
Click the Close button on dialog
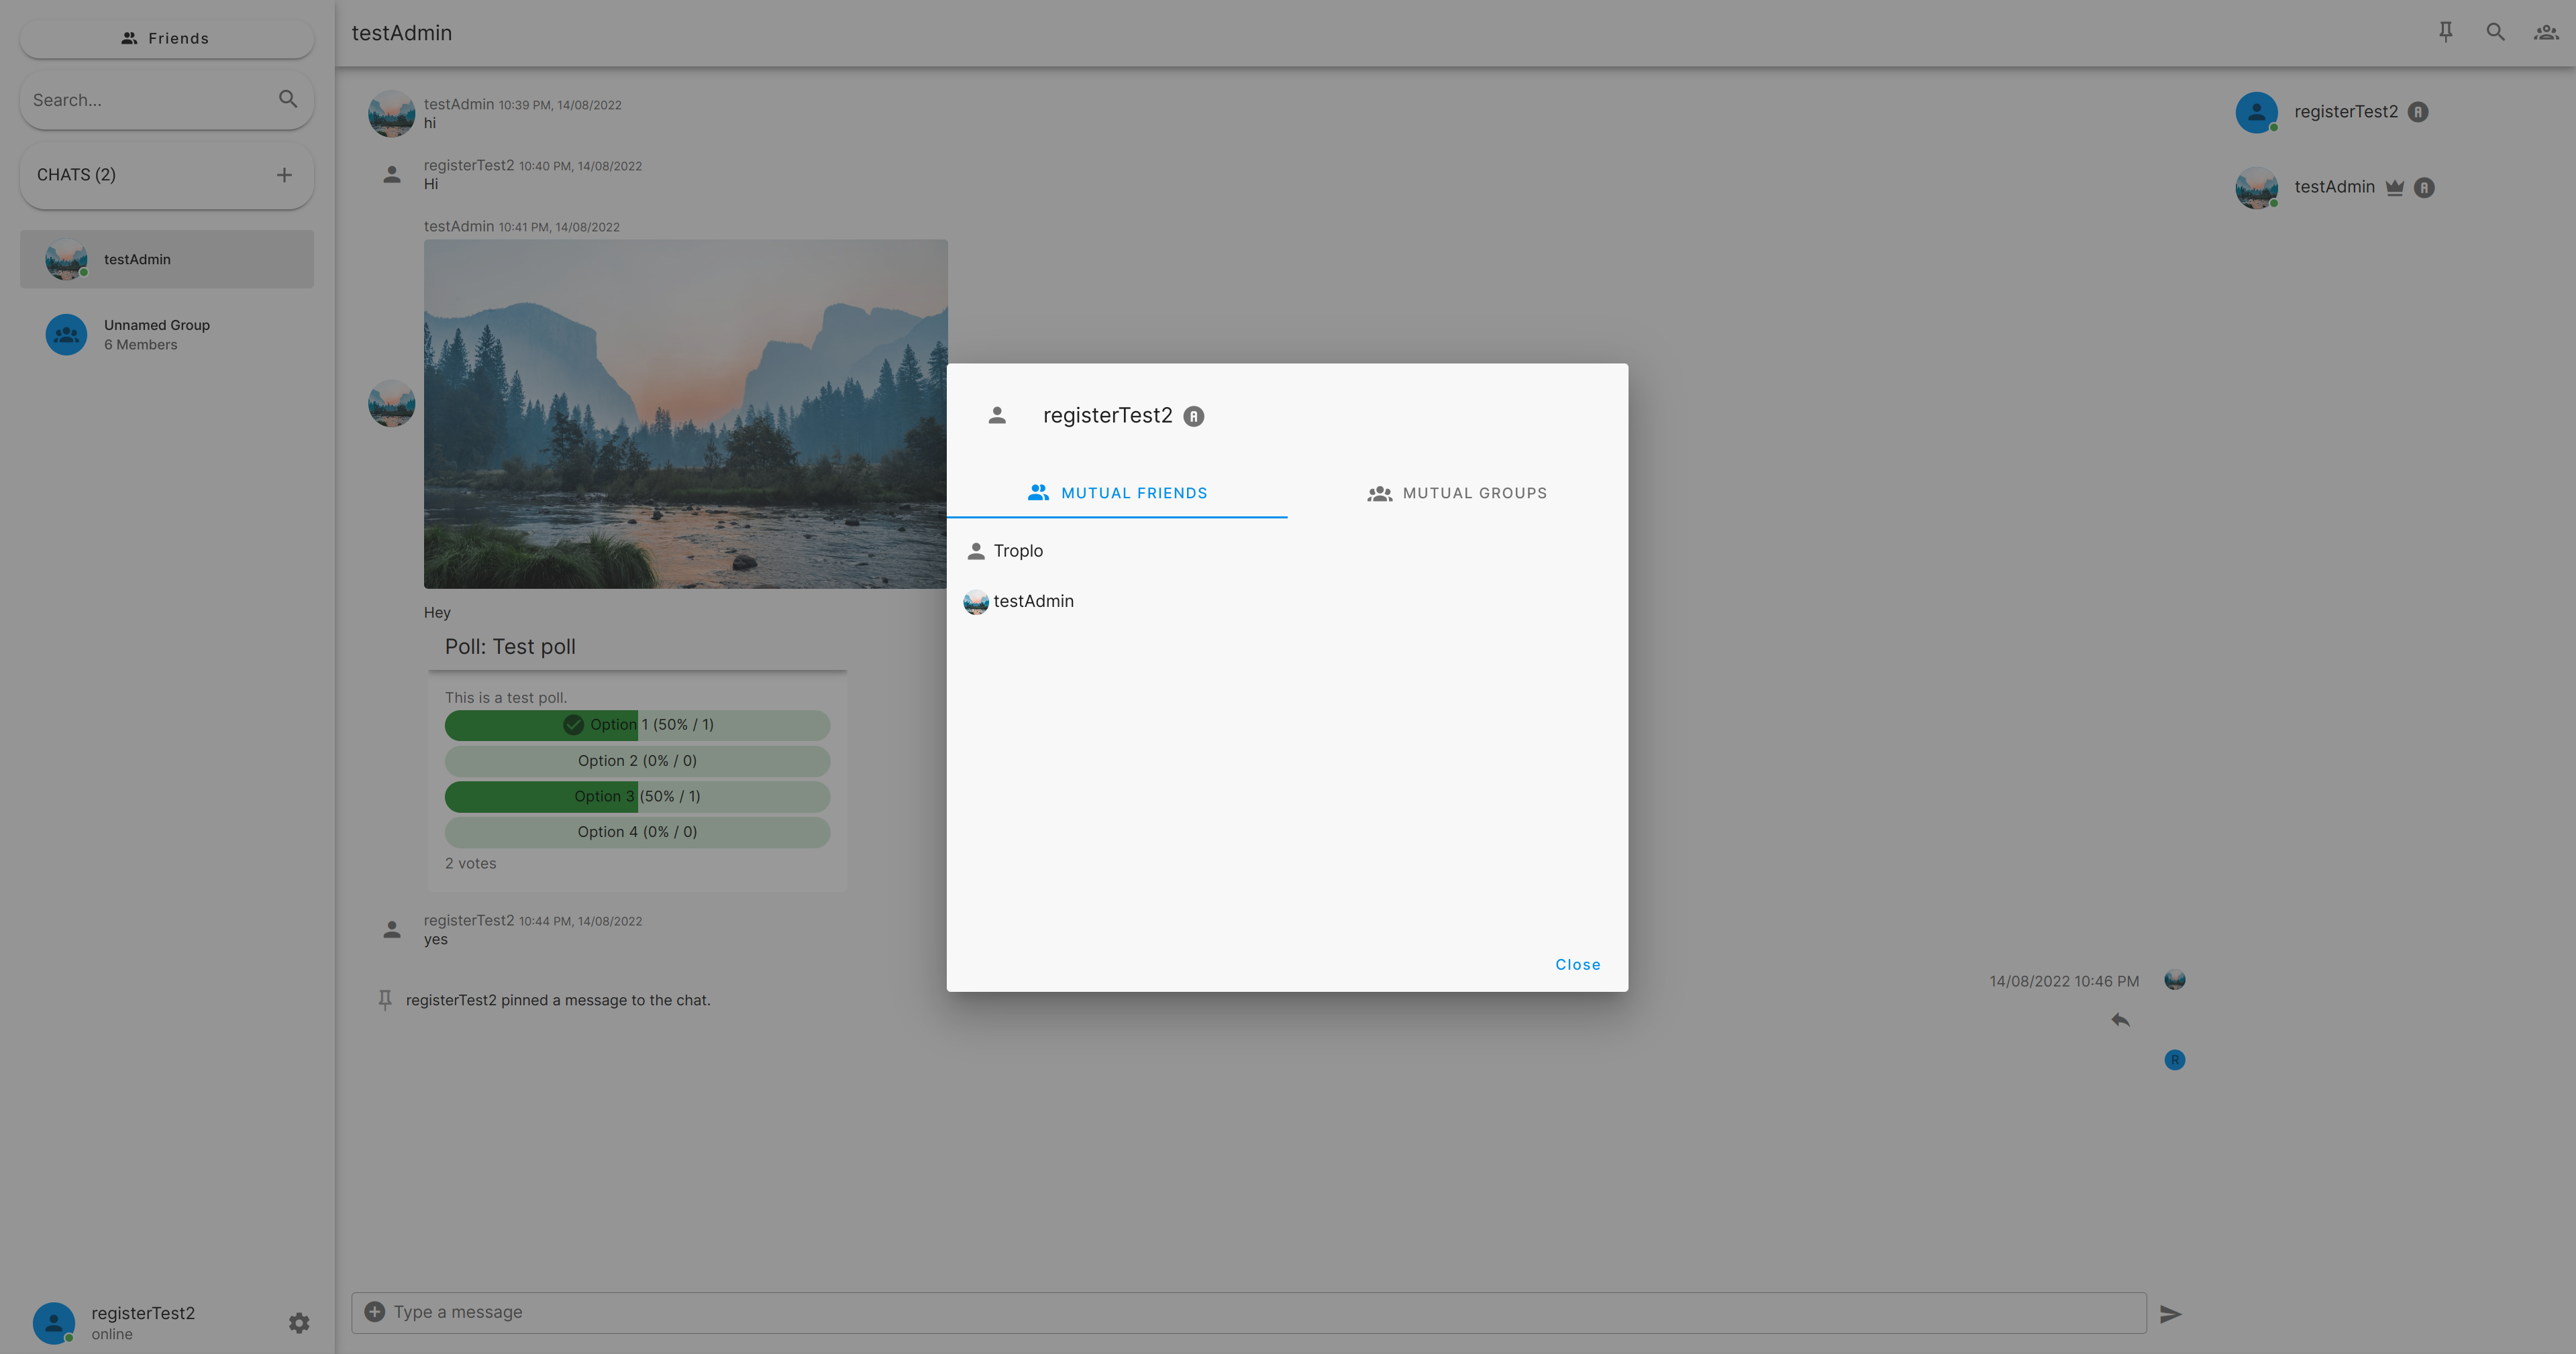tap(1578, 964)
